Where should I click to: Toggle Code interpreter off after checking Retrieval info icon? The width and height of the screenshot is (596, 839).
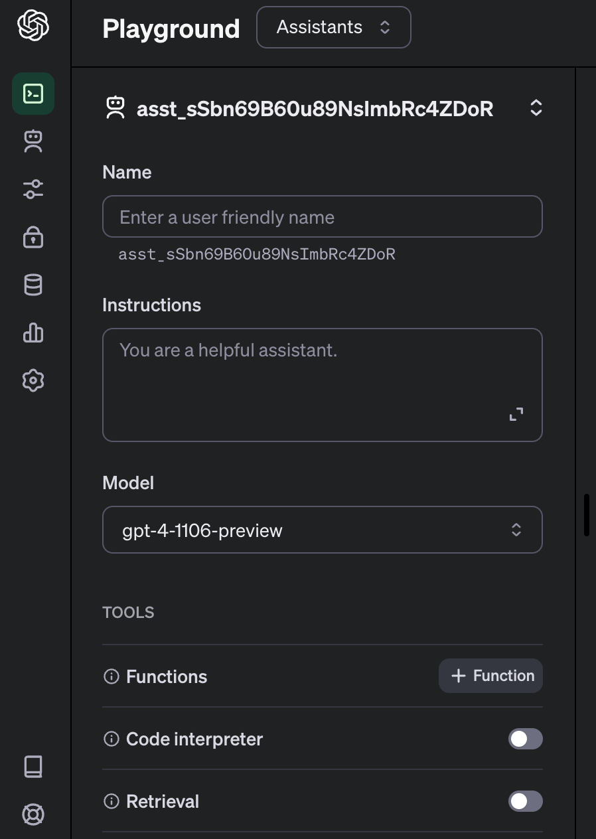click(x=525, y=739)
